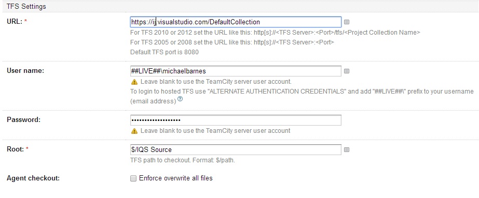Focus the Root path input field

(x=236, y=149)
